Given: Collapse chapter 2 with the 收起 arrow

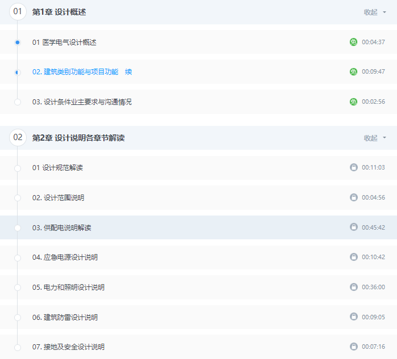Looking at the screenshot, I should [385, 138].
